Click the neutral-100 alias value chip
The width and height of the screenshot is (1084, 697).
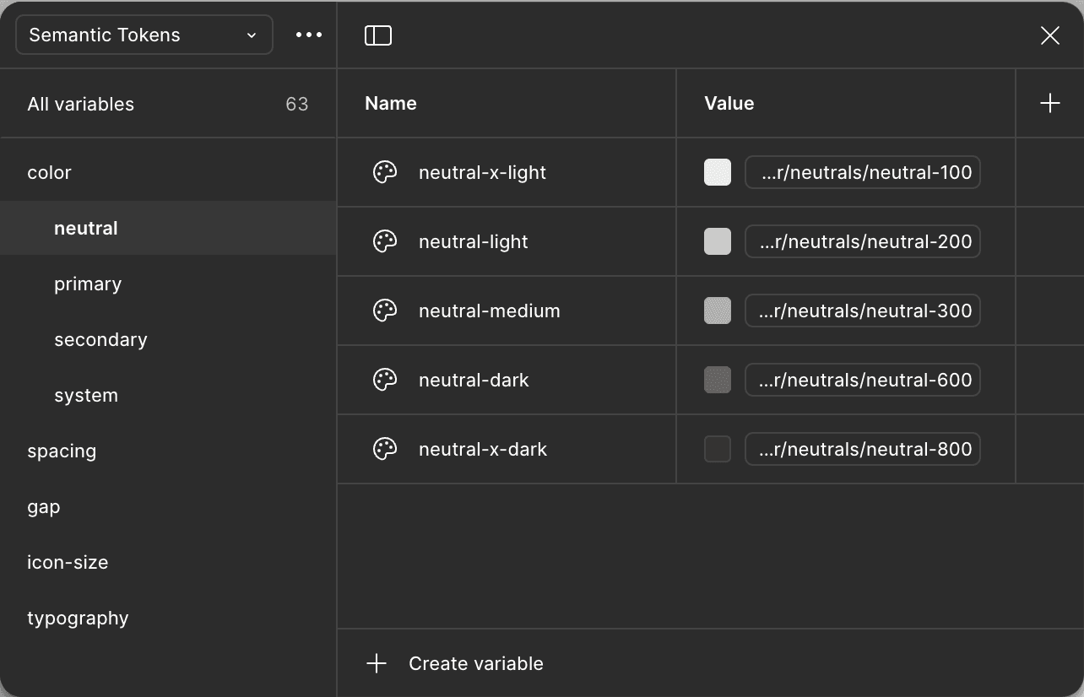coord(862,172)
